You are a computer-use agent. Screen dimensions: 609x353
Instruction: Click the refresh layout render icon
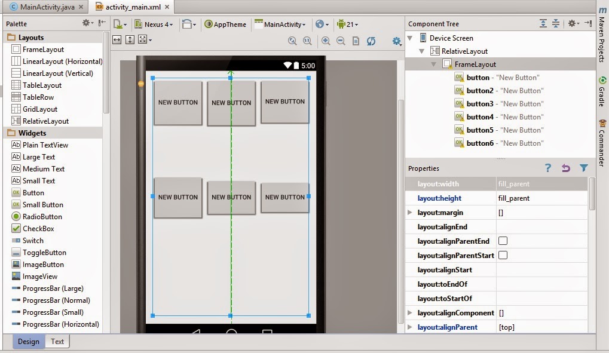[371, 41]
